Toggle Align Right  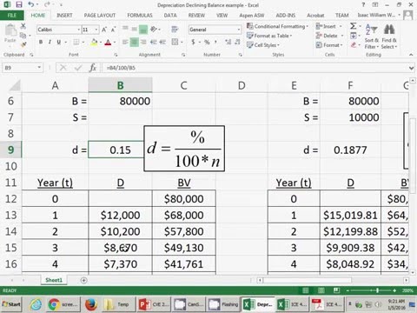point(143,43)
